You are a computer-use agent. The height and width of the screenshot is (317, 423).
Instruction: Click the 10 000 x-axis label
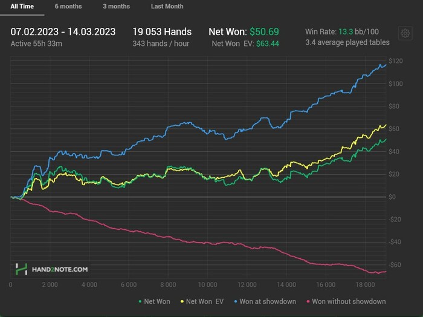[207, 284]
